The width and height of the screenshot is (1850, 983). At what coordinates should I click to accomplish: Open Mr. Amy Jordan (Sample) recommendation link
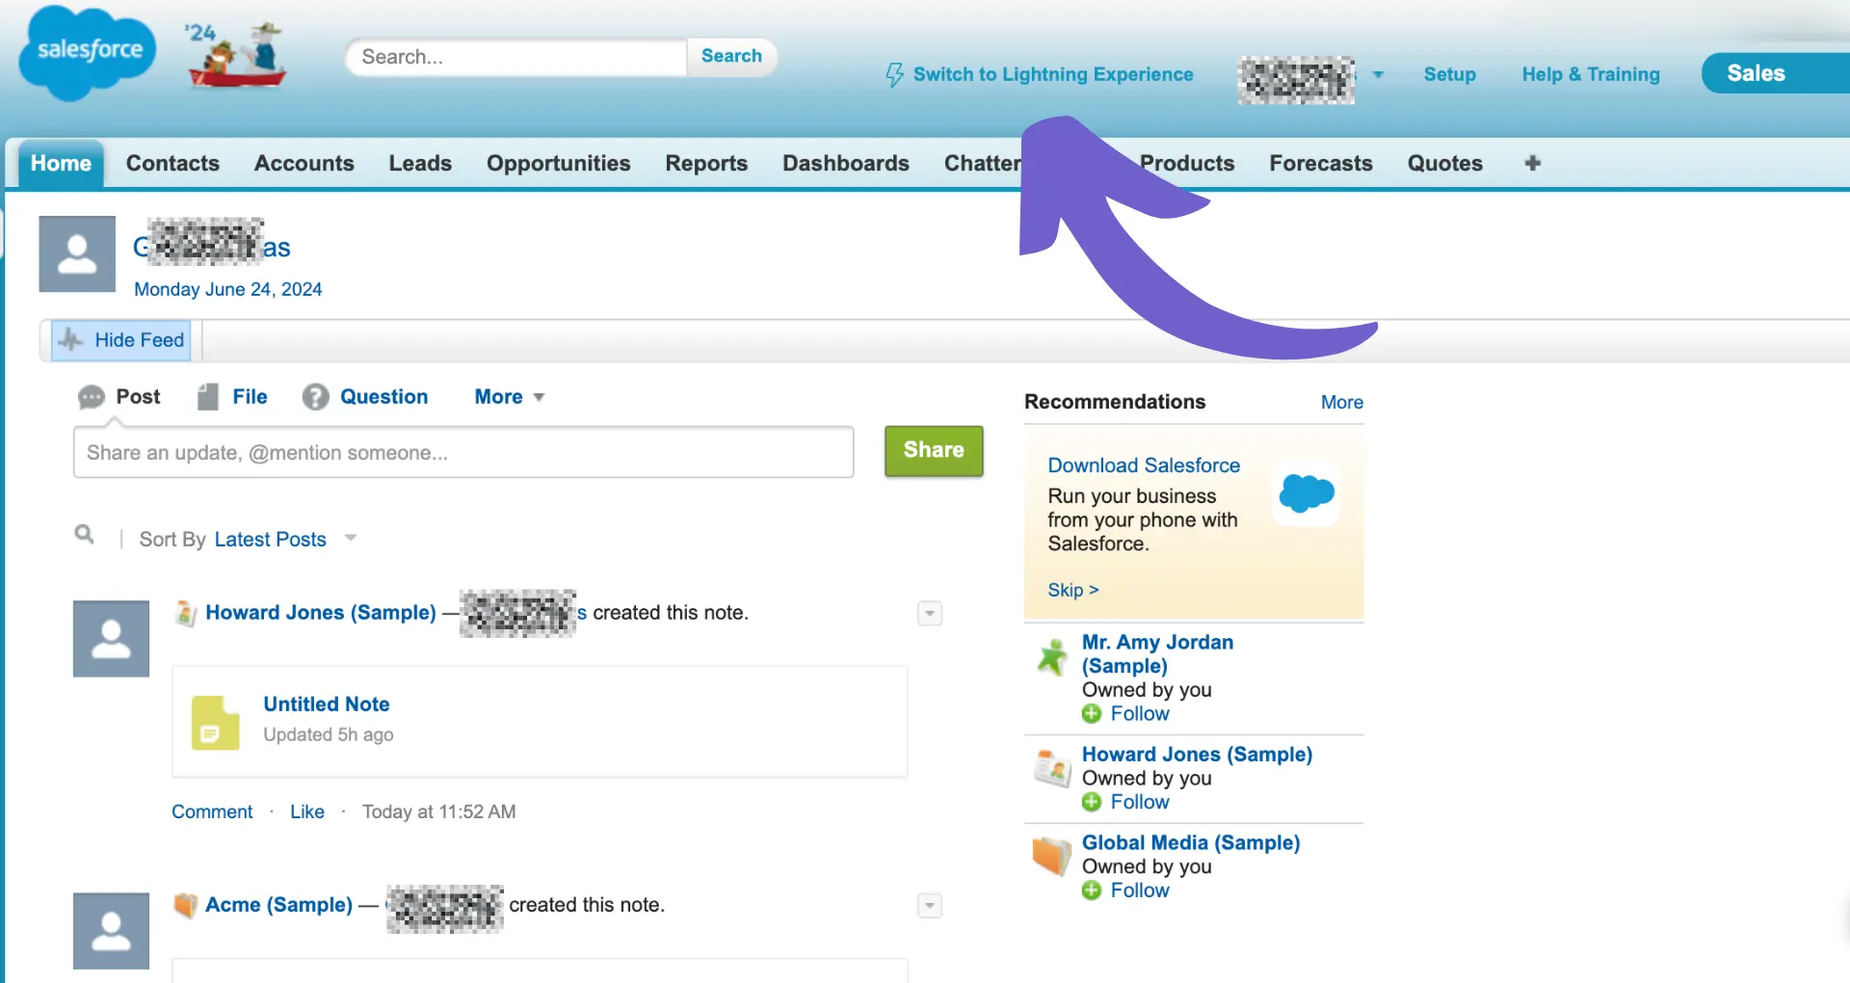1157,653
